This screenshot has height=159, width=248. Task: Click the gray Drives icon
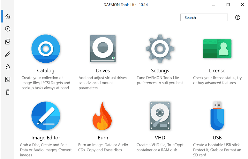coord(103,49)
